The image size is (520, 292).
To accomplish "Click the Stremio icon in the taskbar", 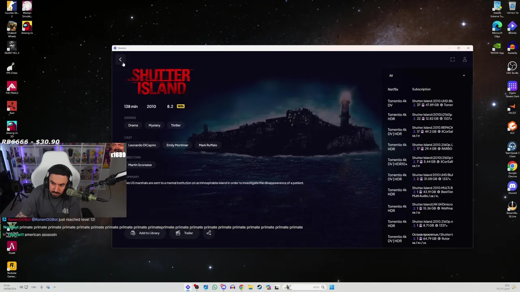I will pos(188,287).
